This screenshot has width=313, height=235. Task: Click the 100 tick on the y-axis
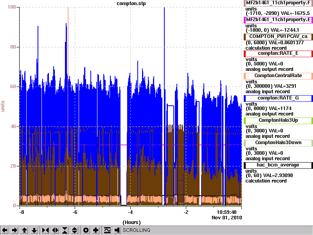click(x=12, y=7)
